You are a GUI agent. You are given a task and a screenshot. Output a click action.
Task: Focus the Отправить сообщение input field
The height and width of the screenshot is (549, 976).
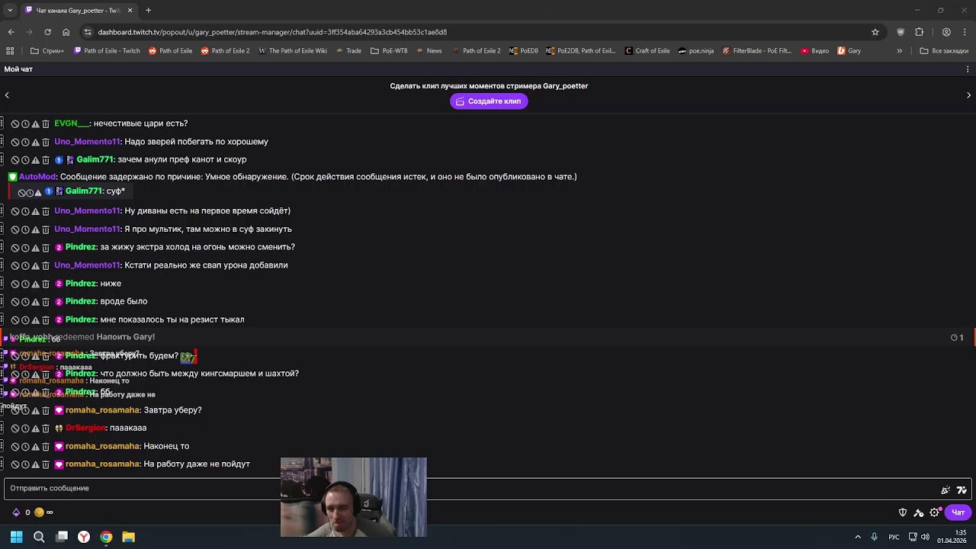click(x=488, y=488)
